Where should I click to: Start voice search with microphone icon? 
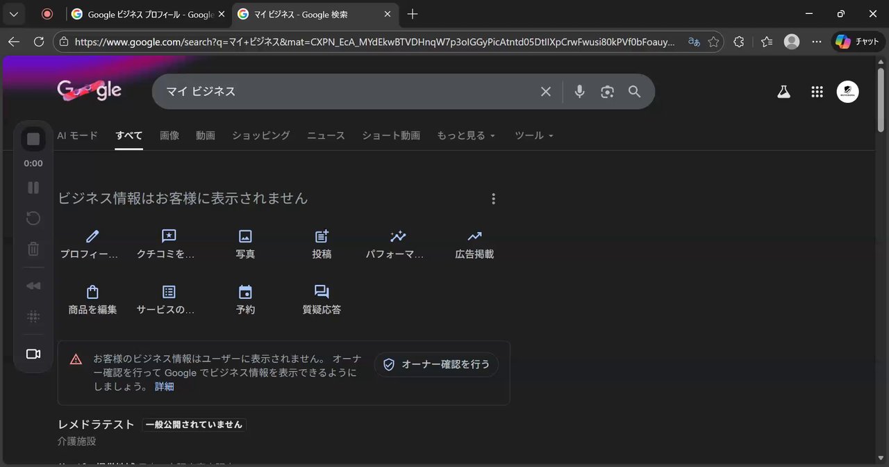[x=579, y=92]
